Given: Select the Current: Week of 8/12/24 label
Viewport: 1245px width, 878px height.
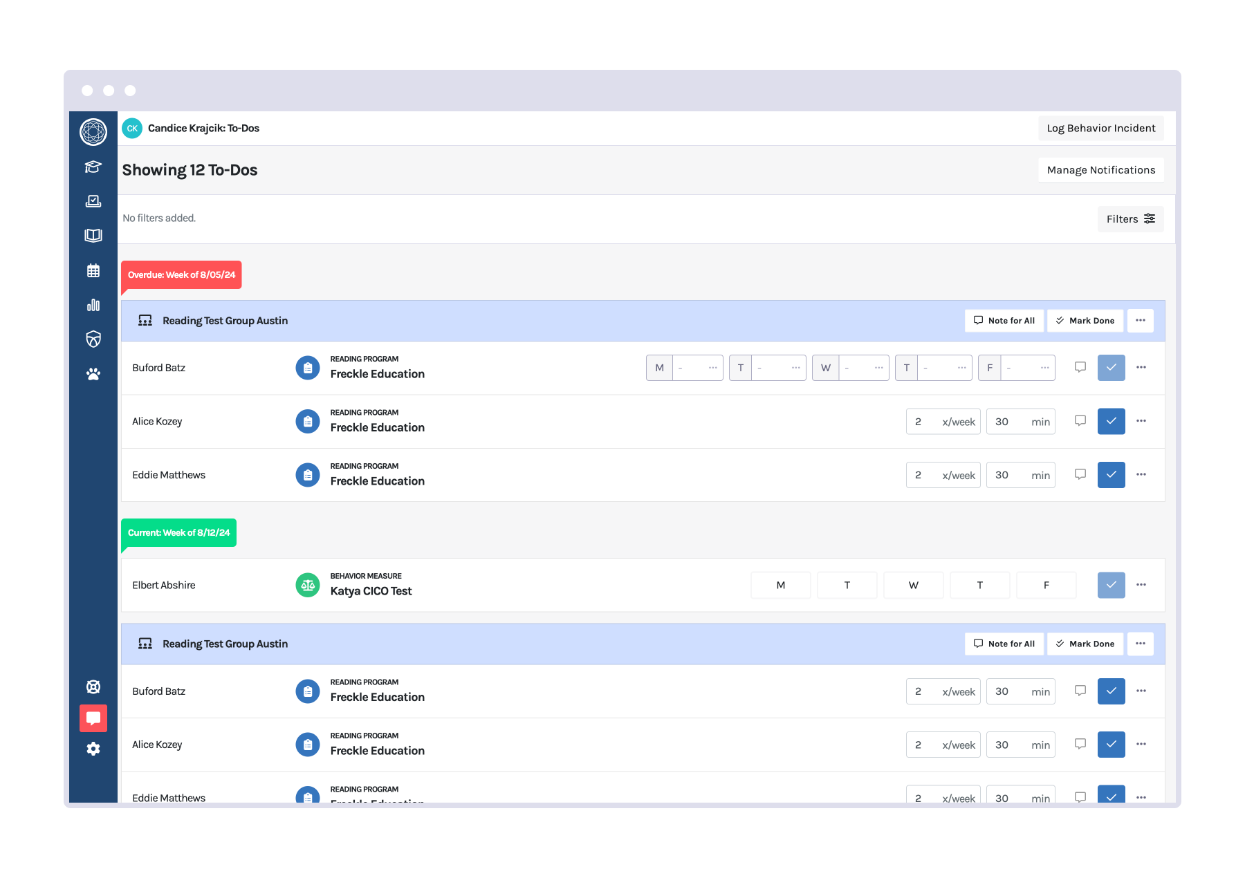Looking at the screenshot, I should (x=178, y=533).
